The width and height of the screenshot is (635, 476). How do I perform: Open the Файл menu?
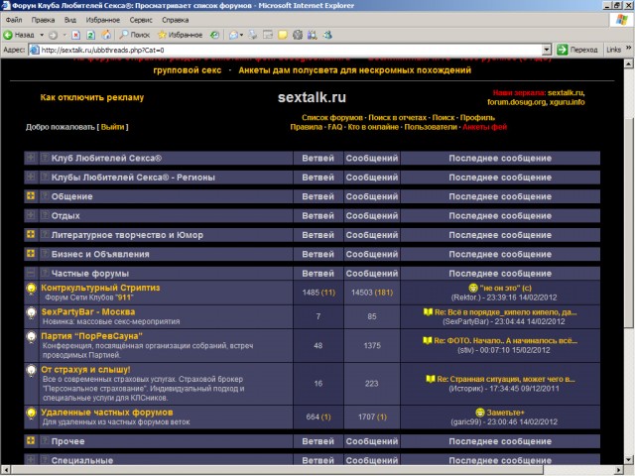(14, 19)
